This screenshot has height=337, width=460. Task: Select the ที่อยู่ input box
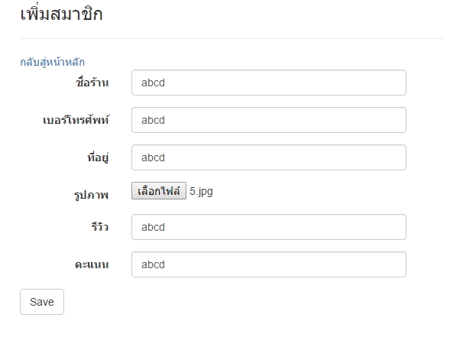tap(268, 157)
